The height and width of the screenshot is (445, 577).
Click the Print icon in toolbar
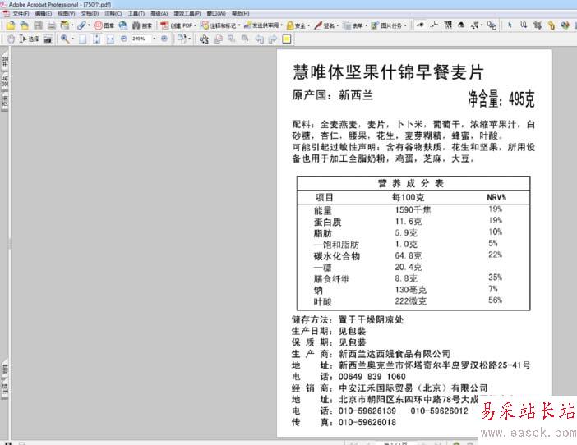pos(52,25)
